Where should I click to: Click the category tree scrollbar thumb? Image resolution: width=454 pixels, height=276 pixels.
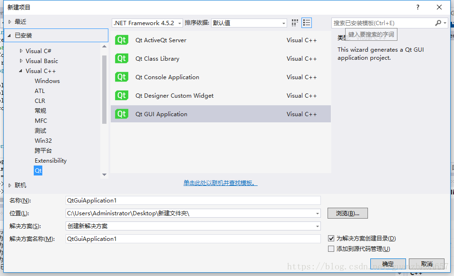click(104, 90)
